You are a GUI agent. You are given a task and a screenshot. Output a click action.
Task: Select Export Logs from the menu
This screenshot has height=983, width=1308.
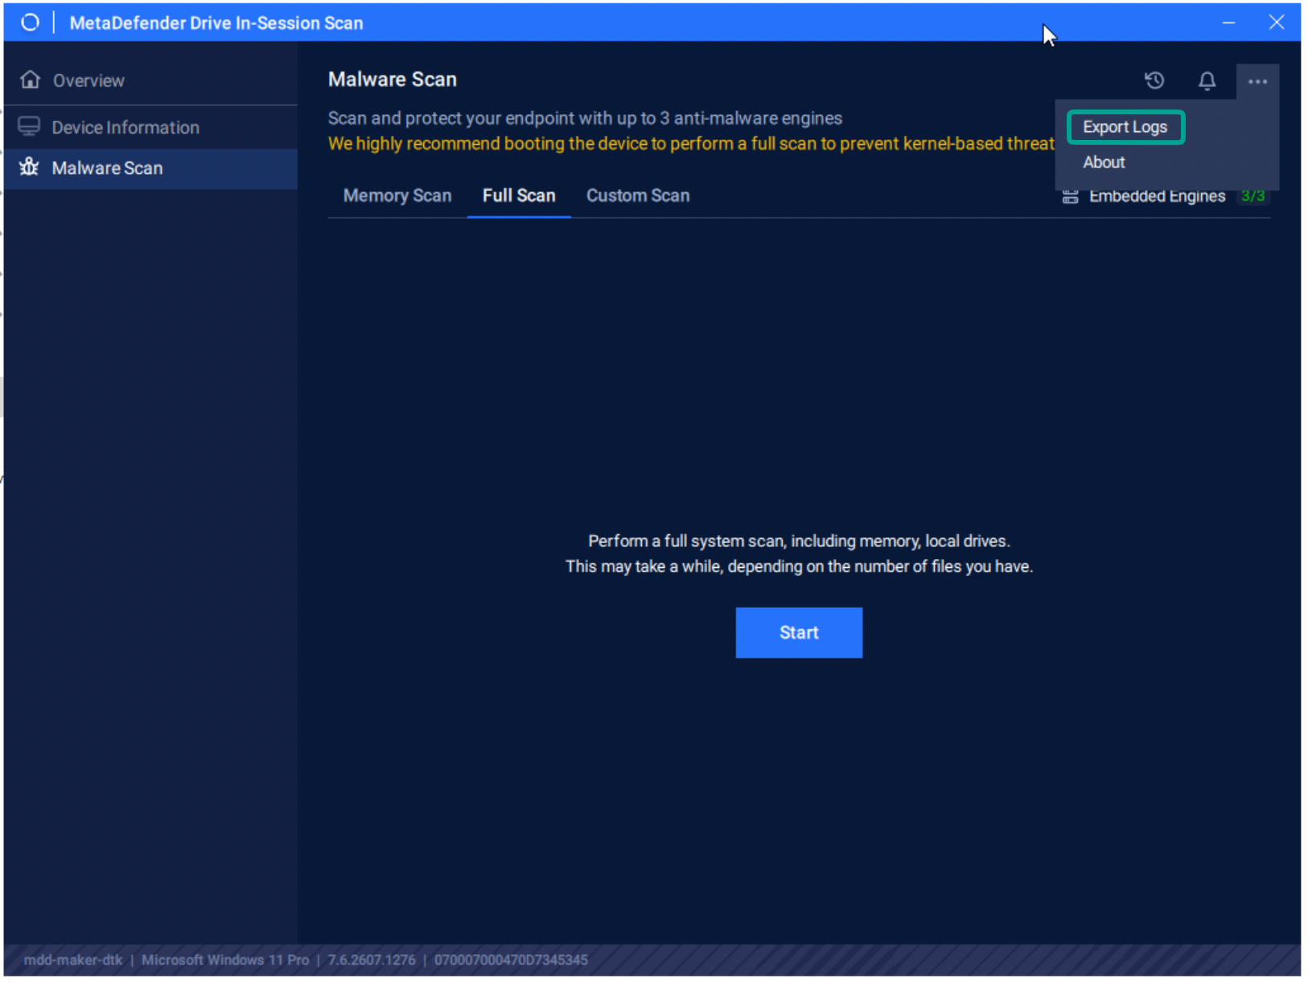[1125, 127]
